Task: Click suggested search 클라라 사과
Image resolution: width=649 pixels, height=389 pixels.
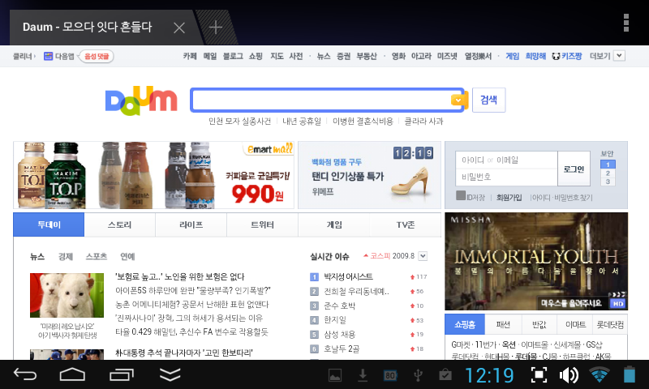Action: [423, 121]
